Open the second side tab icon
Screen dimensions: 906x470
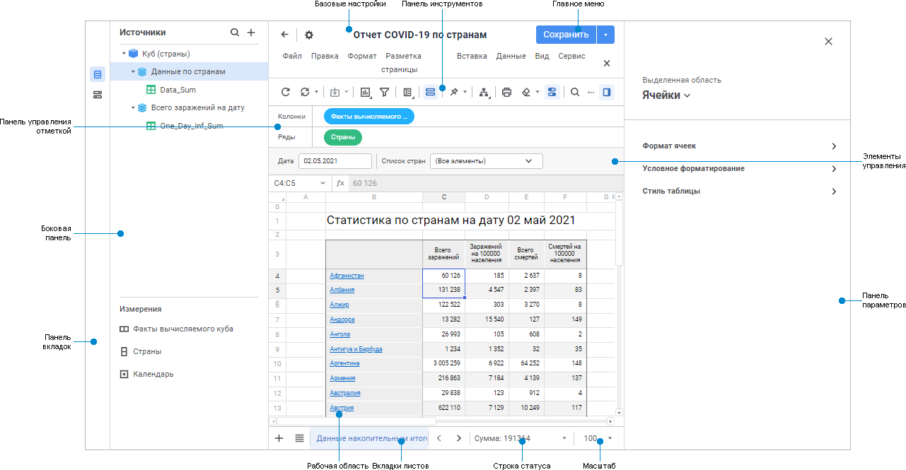[98, 95]
